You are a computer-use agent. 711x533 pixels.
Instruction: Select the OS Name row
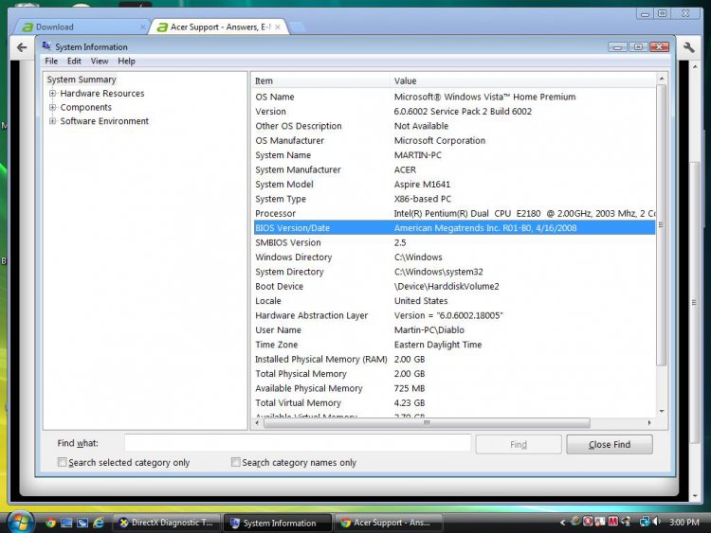454,97
